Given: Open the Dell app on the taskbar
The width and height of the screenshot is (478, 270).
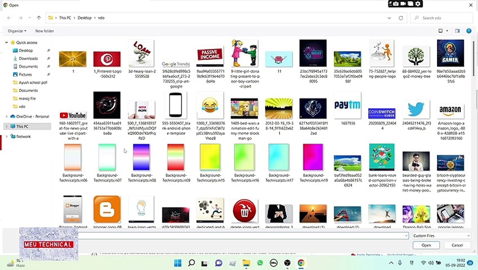Looking at the screenshot, I should 274,263.
